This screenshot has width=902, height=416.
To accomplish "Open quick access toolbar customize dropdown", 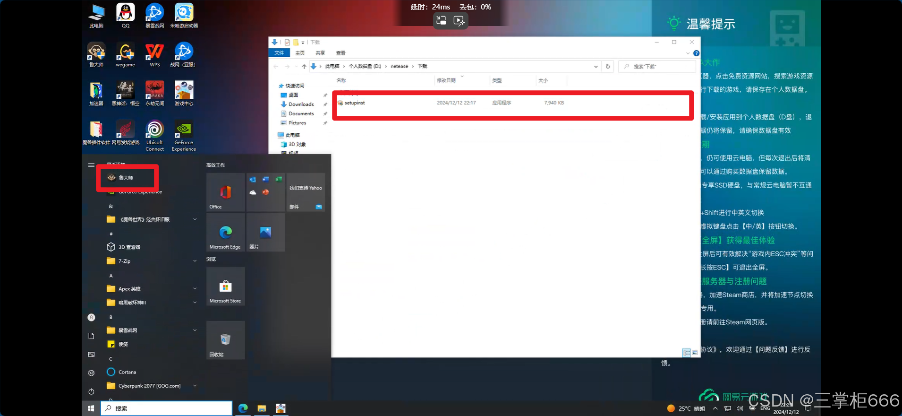I will (303, 43).
